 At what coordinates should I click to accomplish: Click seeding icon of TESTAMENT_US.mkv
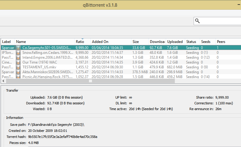[x=18, y=67]
